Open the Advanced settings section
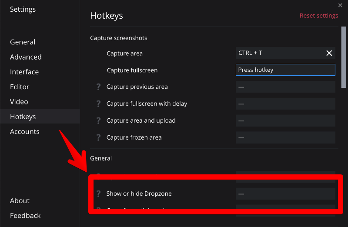Screen dimensions: 348x227 click(x=26, y=57)
